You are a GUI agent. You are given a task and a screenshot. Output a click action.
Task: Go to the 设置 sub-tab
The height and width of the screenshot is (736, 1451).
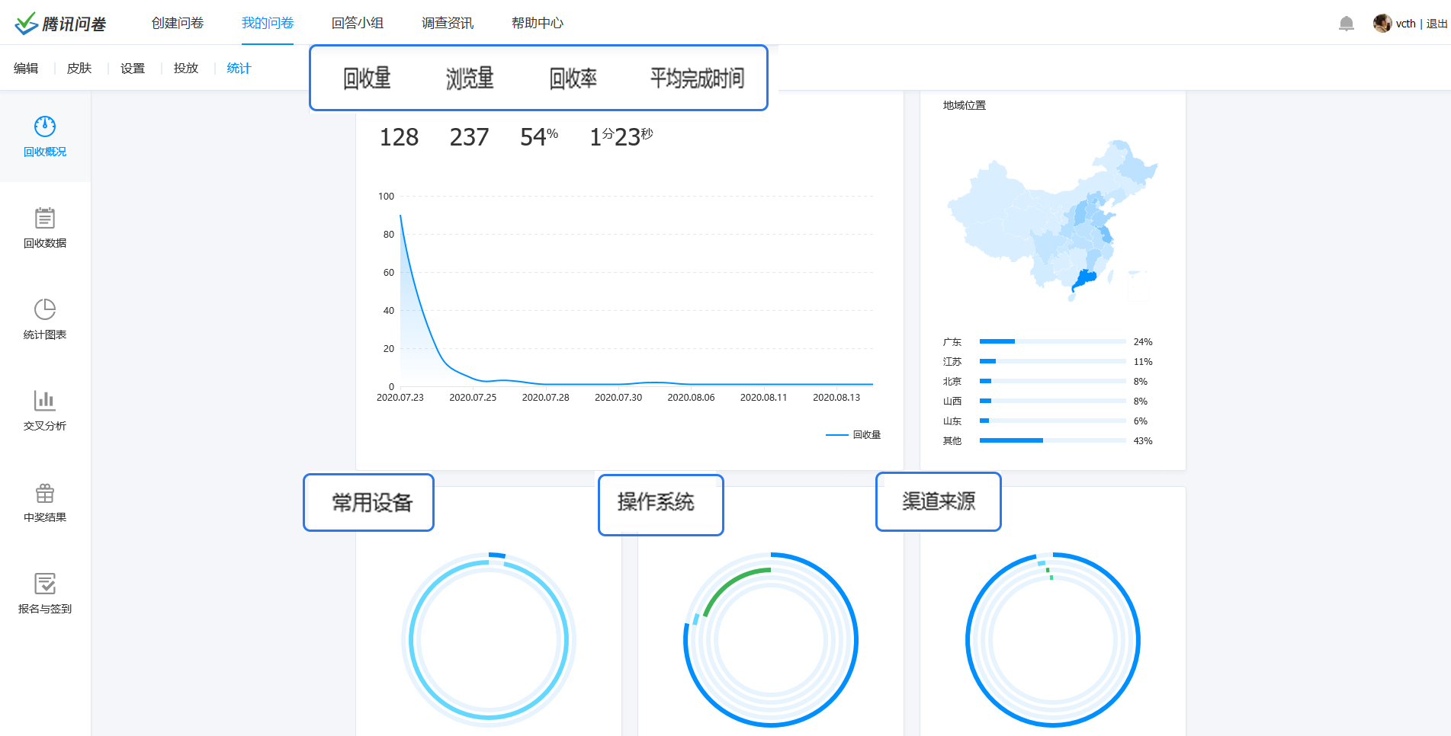[x=133, y=69]
